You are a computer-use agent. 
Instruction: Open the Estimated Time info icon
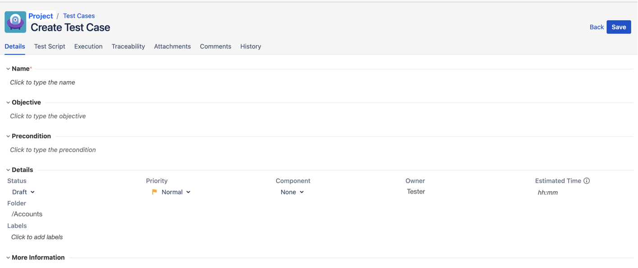(x=587, y=181)
